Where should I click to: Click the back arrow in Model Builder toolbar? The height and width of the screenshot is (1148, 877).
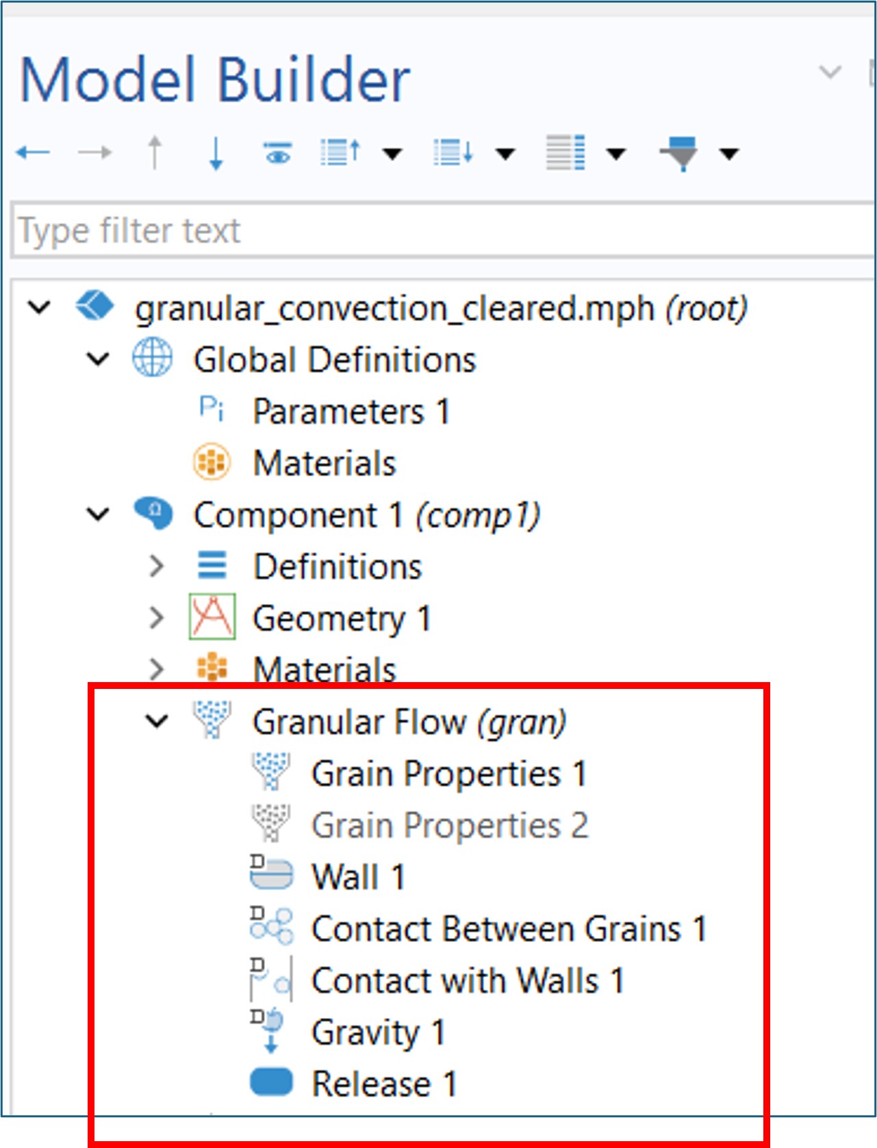click(x=33, y=152)
